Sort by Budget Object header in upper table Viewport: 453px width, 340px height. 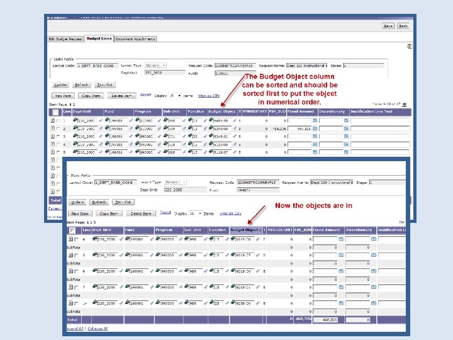point(222,111)
